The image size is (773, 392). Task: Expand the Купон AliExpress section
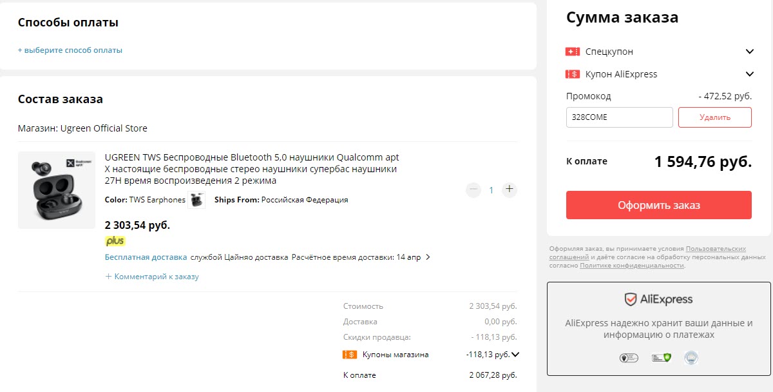[749, 73]
